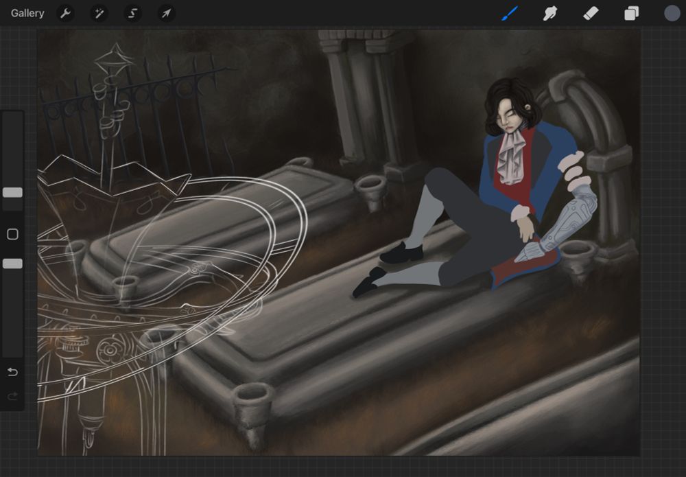Activate the Transform arrow tool
The width and height of the screenshot is (686, 477).
(x=166, y=14)
